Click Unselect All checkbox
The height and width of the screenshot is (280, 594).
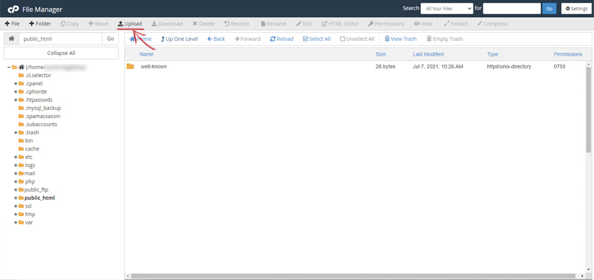coord(357,39)
